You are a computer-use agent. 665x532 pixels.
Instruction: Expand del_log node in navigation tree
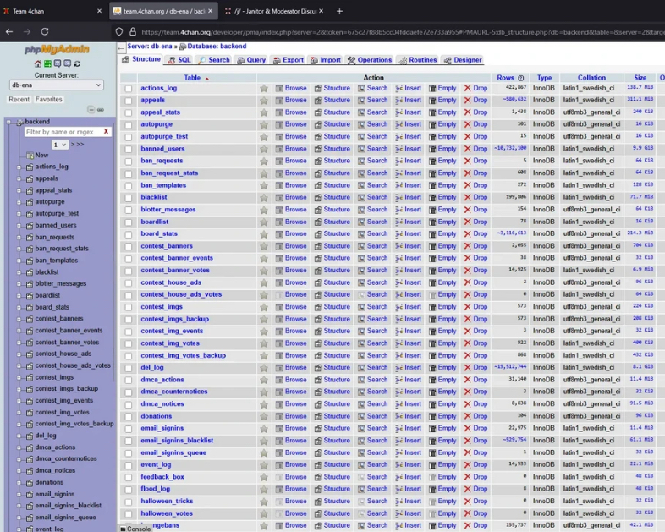pyautogui.click(x=19, y=436)
